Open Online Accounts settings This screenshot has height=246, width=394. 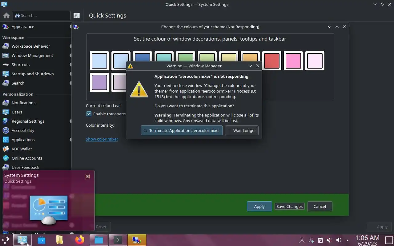27,158
